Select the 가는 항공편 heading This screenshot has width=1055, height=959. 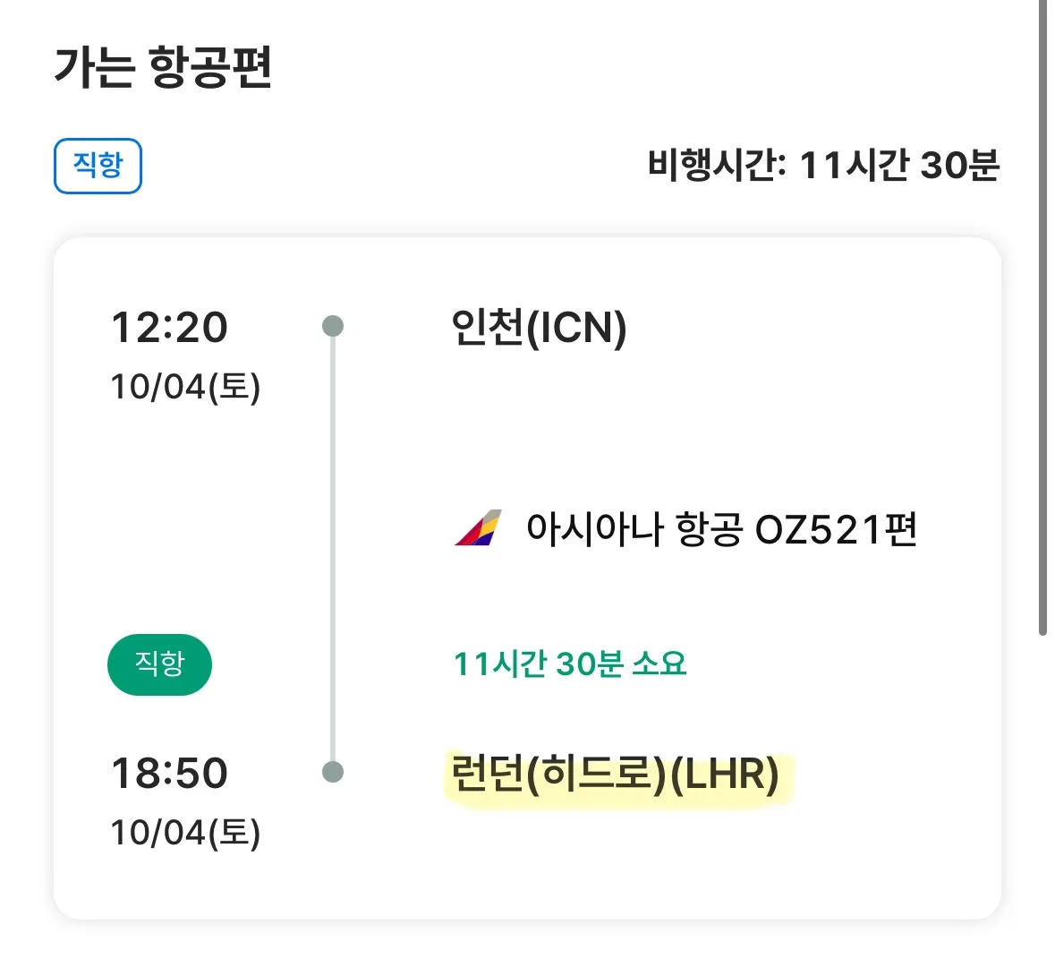pyautogui.click(x=163, y=68)
